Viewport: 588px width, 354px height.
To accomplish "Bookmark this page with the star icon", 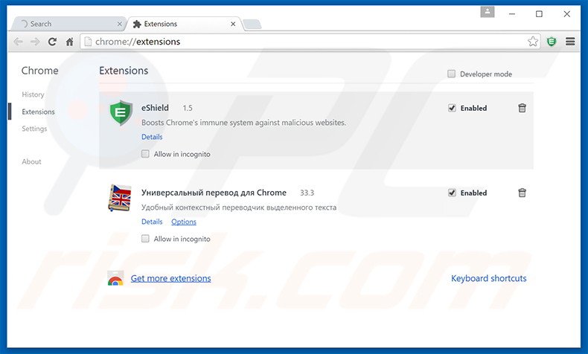I will click(532, 41).
